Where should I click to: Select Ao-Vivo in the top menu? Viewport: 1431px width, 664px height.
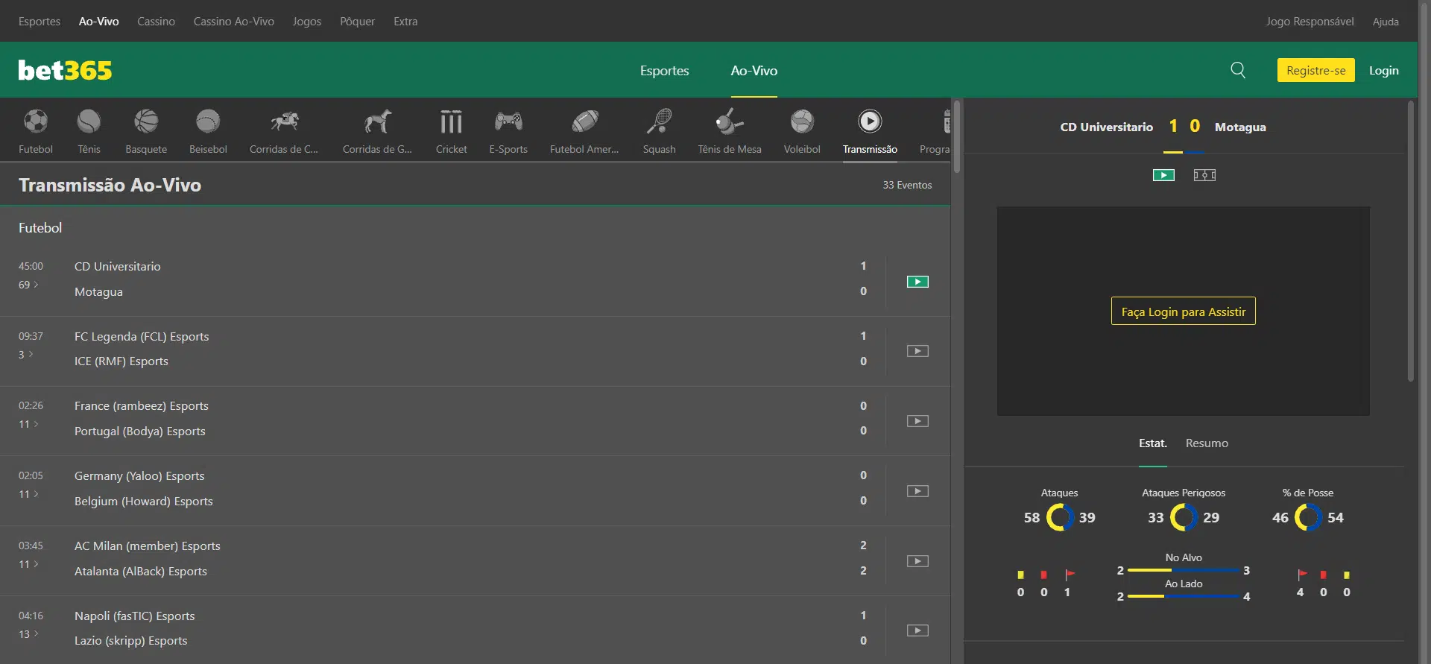[x=99, y=22]
